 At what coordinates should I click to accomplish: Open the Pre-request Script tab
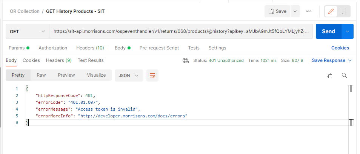pyautogui.click(x=159, y=48)
